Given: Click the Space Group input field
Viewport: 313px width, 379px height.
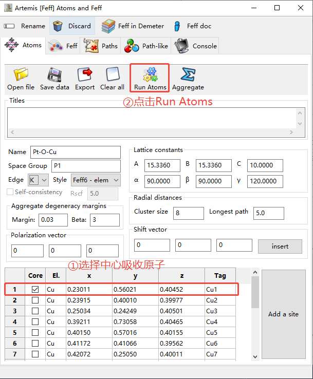Looking at the screenshot, I should pos(85,166).
